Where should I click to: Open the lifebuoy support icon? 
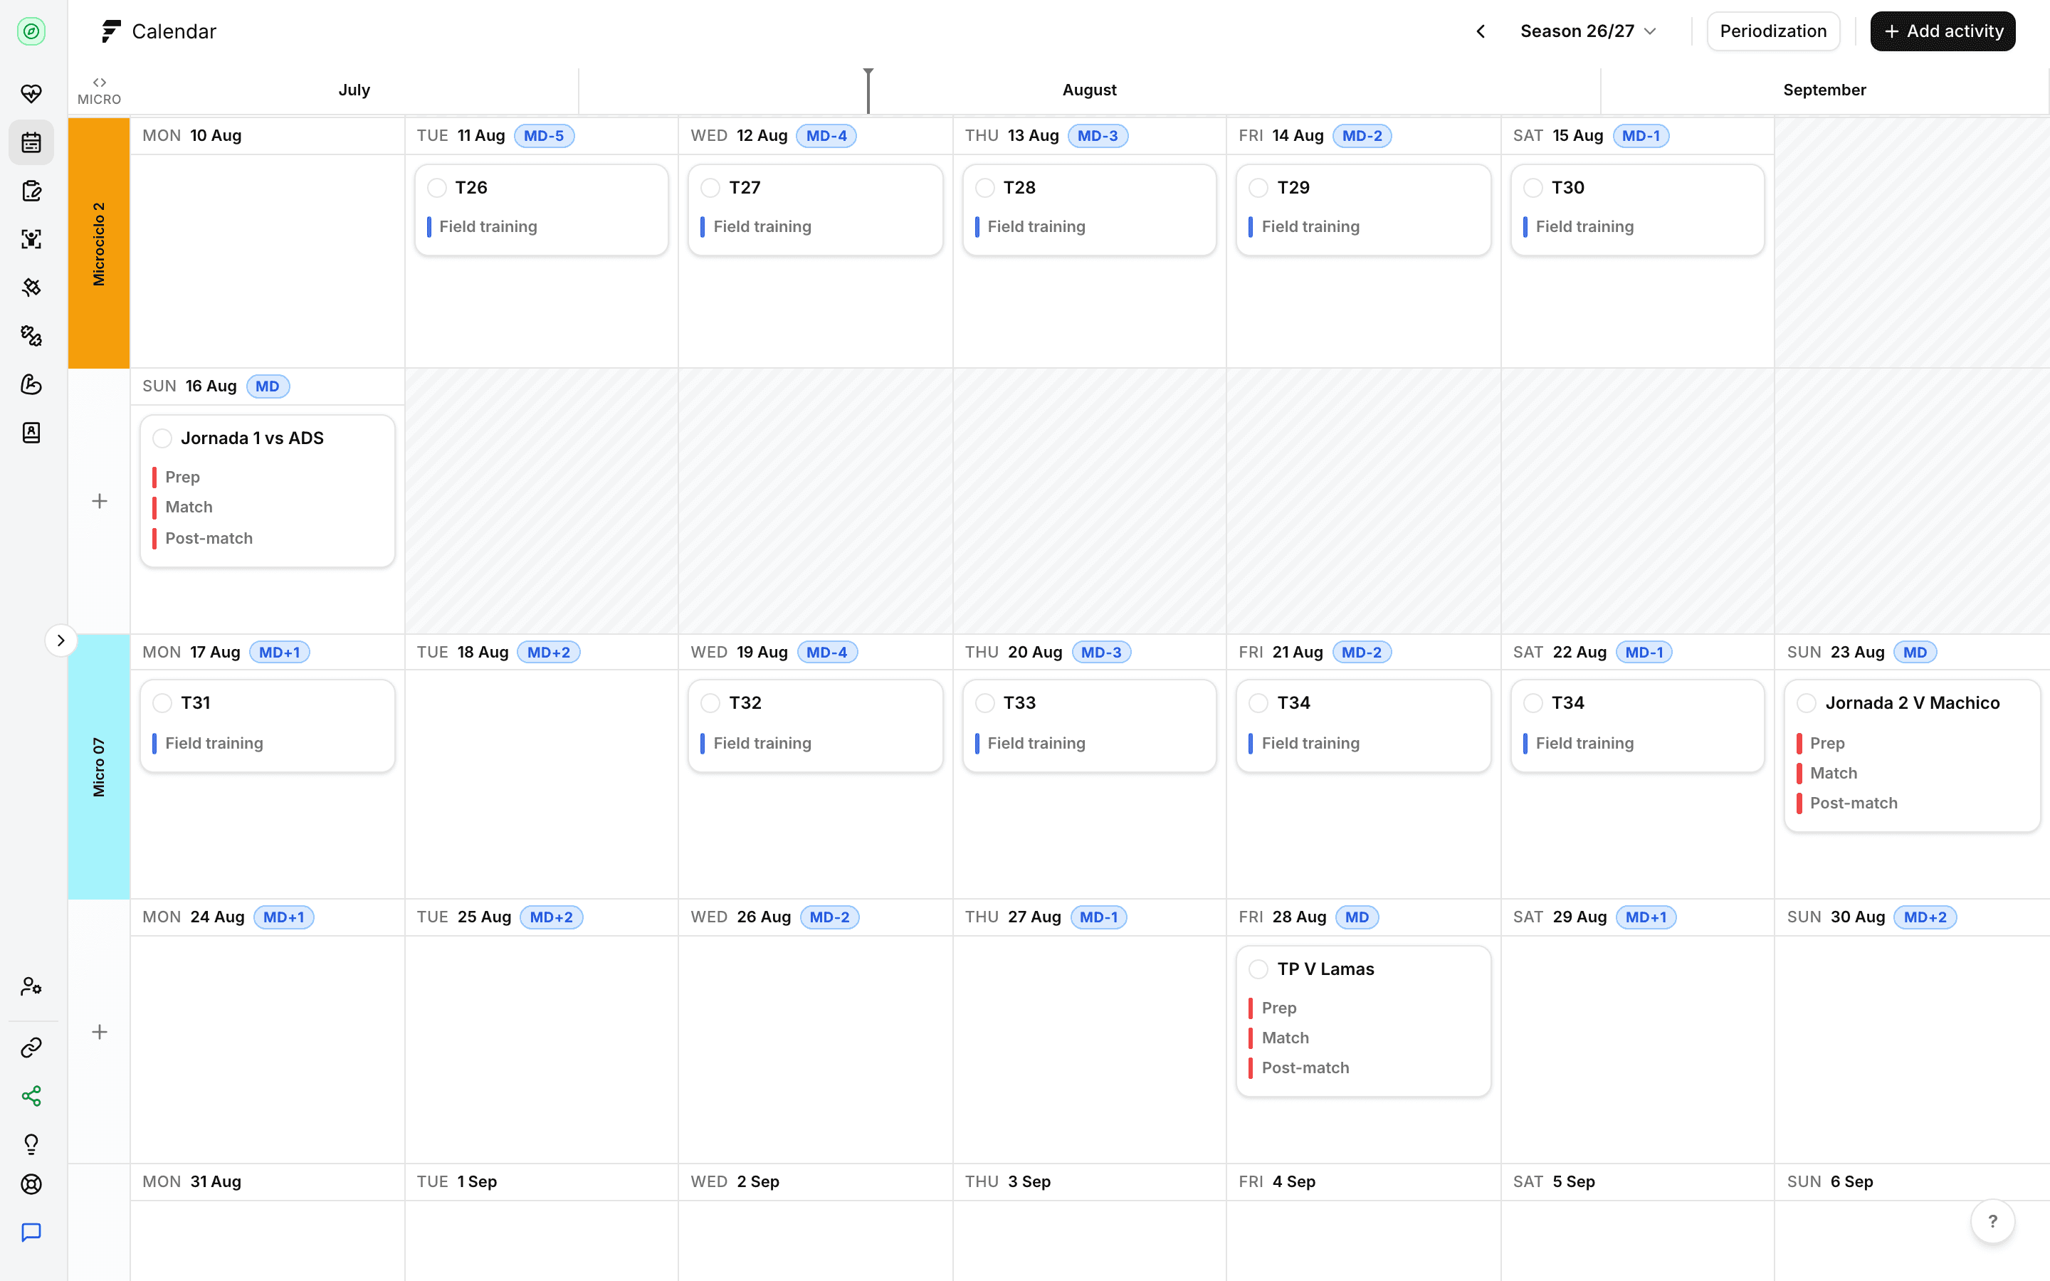[31, 1184]
